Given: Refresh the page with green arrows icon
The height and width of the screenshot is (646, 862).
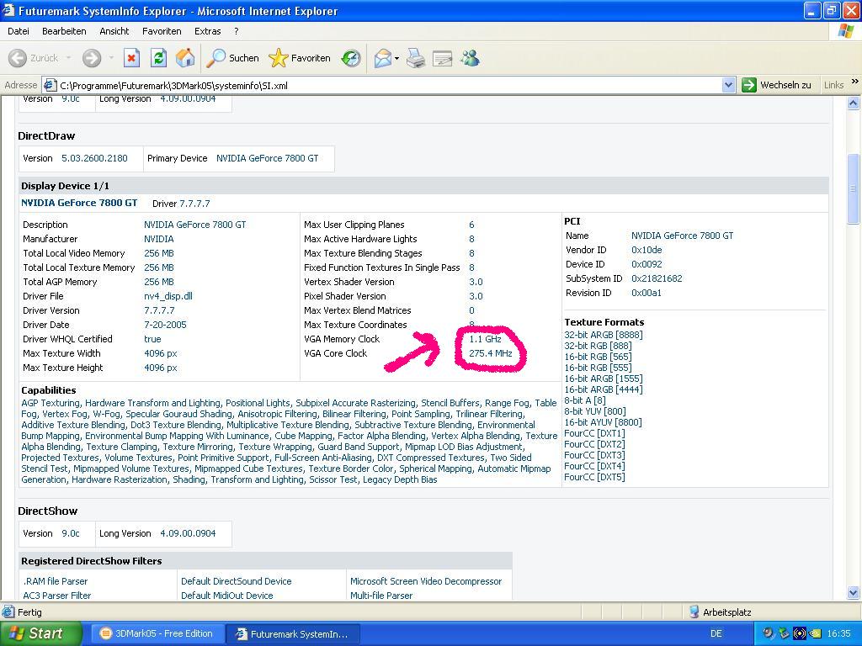Looking at the screenshot, I should coord(158,58).
